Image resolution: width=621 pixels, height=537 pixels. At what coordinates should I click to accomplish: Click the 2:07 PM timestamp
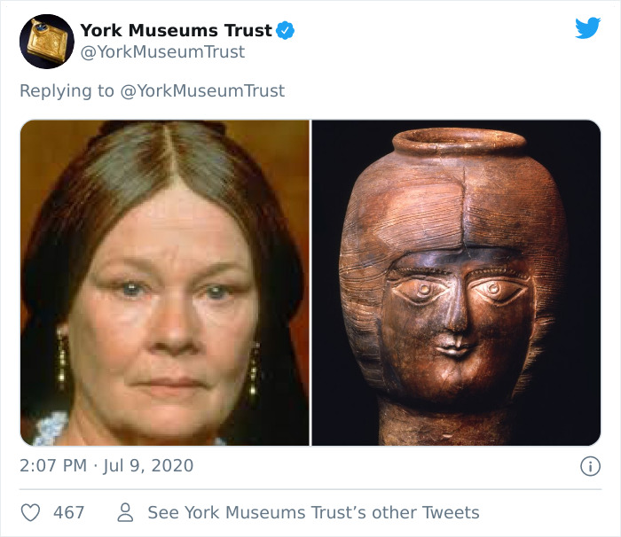tap(53, 465)
